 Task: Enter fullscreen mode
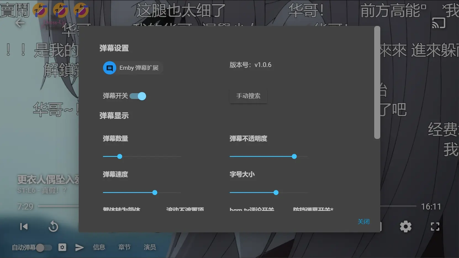pyautogui.click(x=435, y=227)
